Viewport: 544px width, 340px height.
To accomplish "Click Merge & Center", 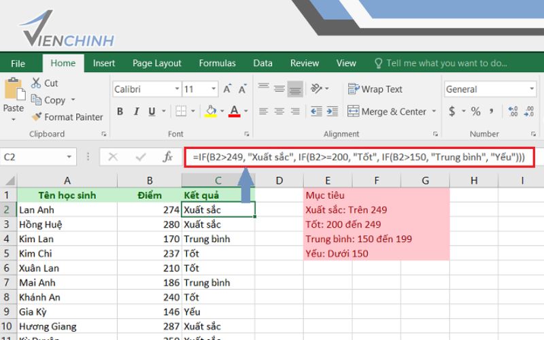I will pyautogui.click(x=387, y=112).
